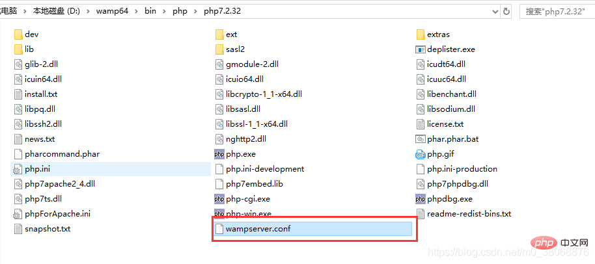Select the phpdbg.exe application icon
595x264 pixels.
(421, 199)
